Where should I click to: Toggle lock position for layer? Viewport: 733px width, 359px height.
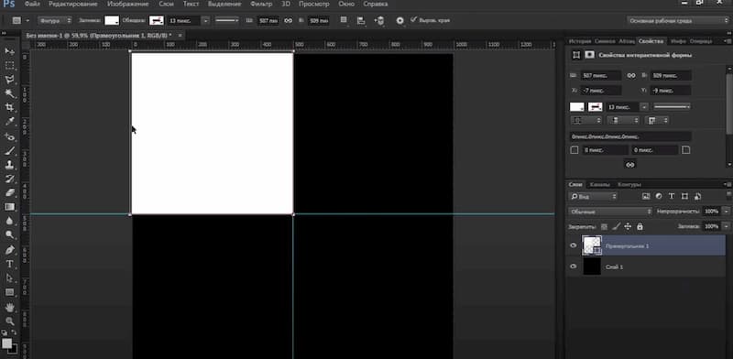point(628,226)
